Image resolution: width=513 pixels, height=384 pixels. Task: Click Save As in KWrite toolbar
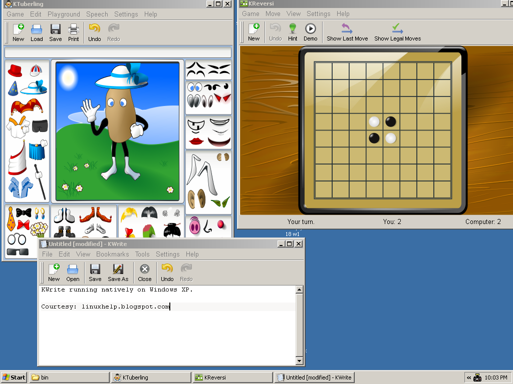point(118,273)
